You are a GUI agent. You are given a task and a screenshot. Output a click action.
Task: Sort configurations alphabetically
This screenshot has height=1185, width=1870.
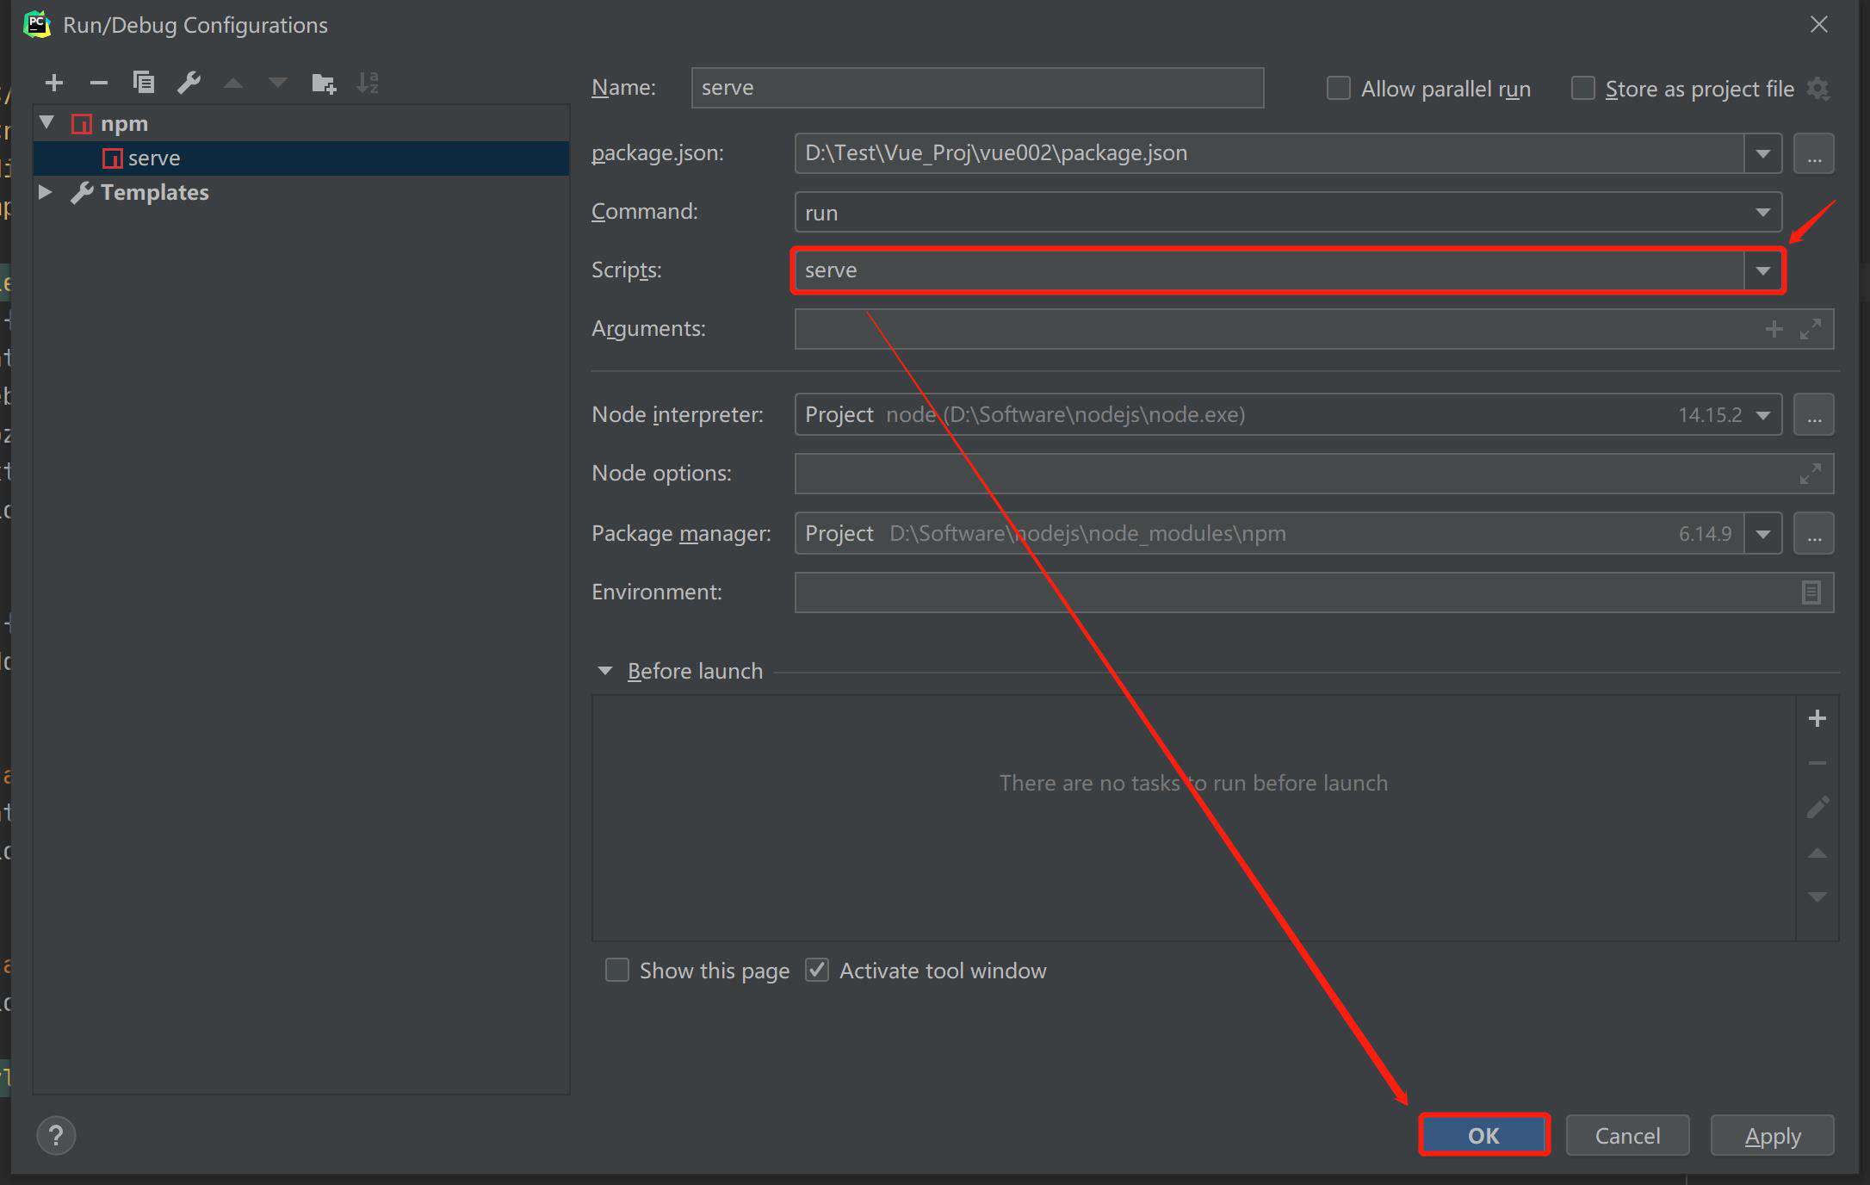tap(368, 83)
